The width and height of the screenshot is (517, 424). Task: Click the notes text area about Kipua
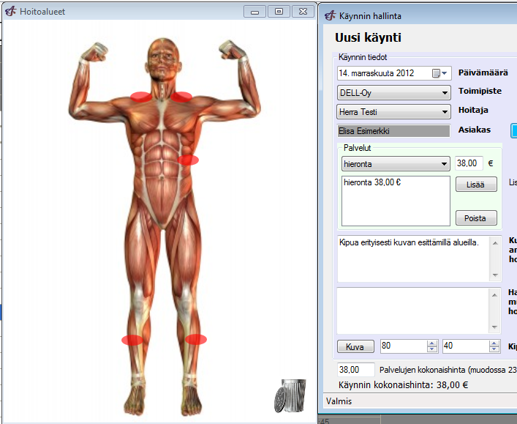point(413,258)
